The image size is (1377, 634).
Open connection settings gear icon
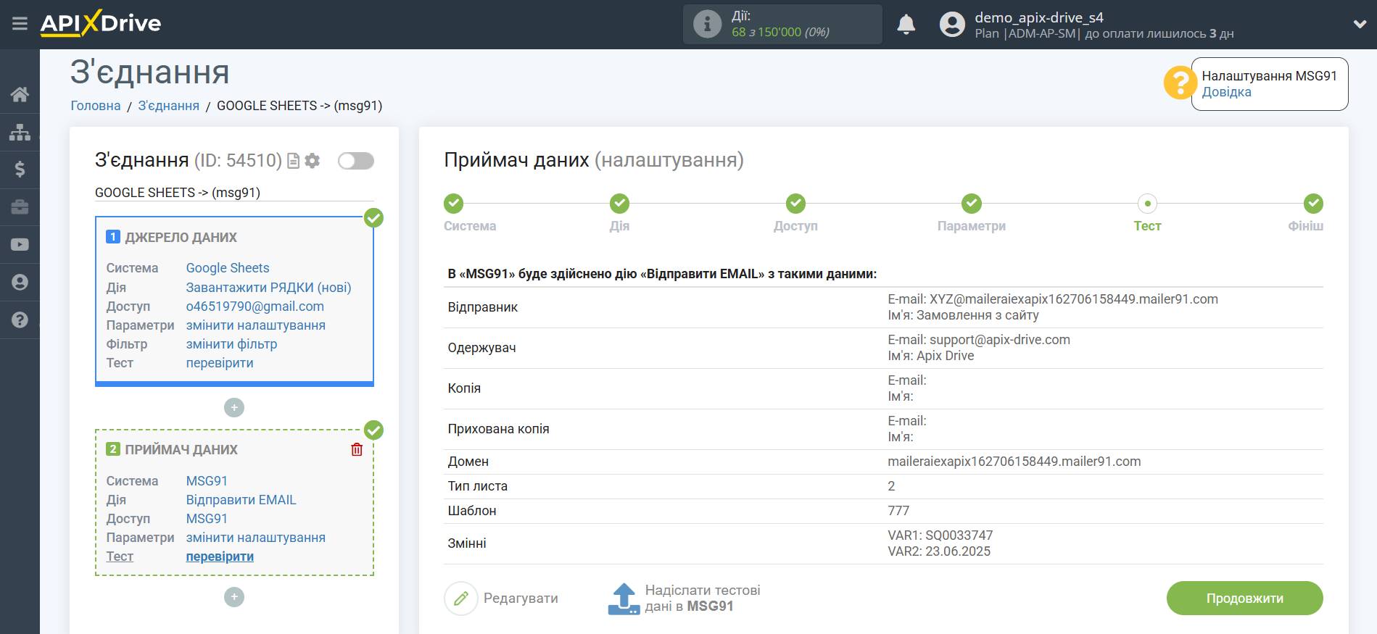pos(313,161)
